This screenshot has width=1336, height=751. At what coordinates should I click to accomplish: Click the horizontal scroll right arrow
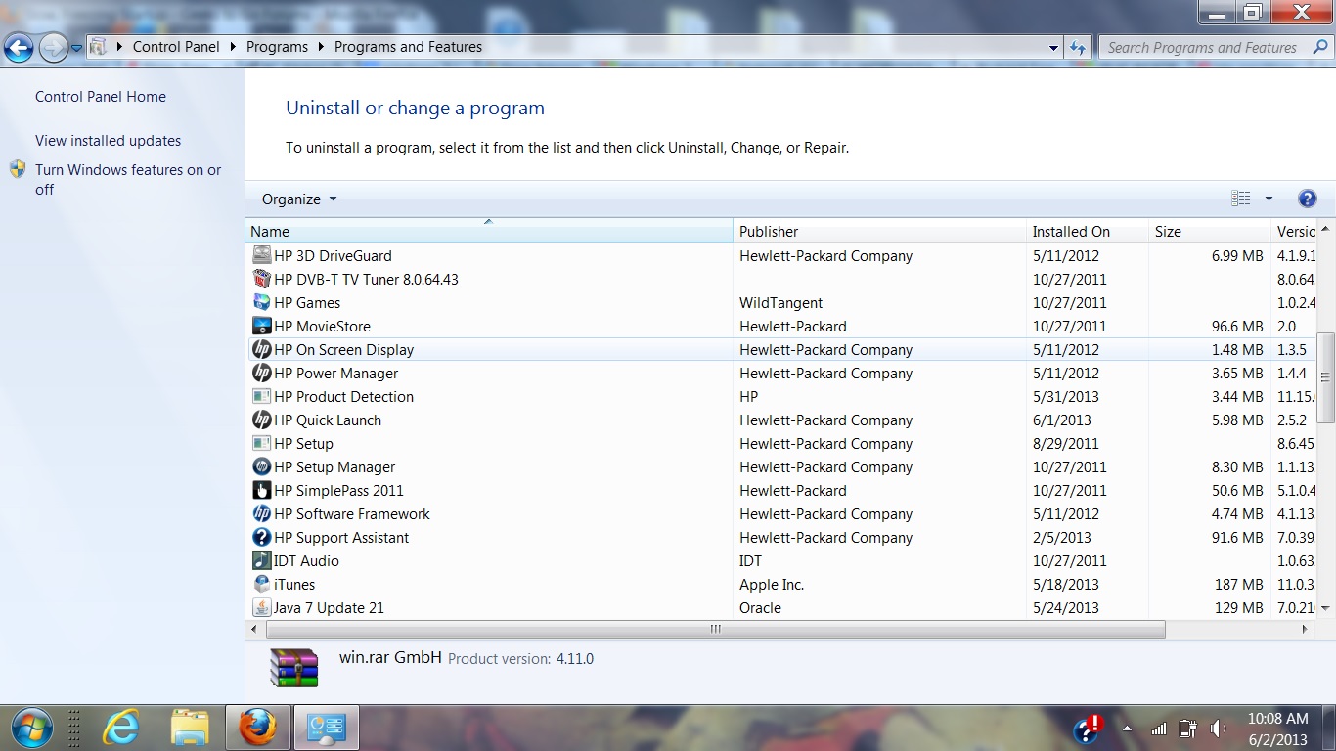click(x=1305, y=630)
